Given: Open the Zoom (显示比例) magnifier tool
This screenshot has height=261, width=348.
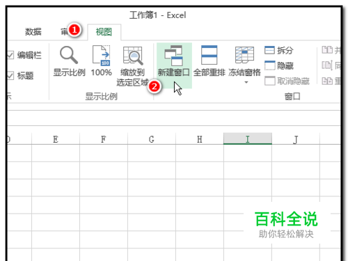Looking at the screenshot, I should tap(69, 61).
